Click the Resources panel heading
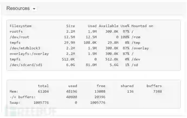Screen dimensions: 187x118 (x=18, y=8)
